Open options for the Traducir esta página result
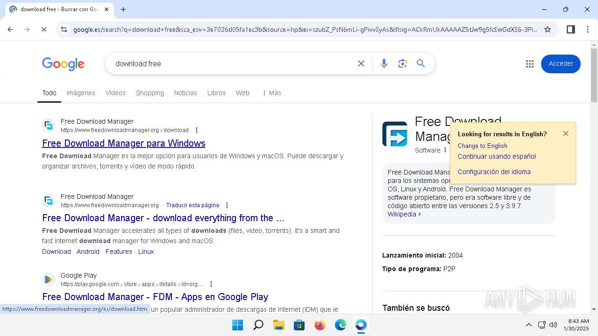 [227, 205]
